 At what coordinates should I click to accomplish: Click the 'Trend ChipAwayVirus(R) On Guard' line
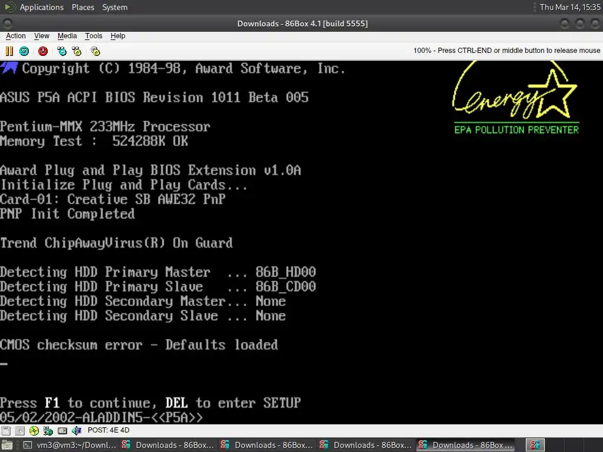click(117, 243)
